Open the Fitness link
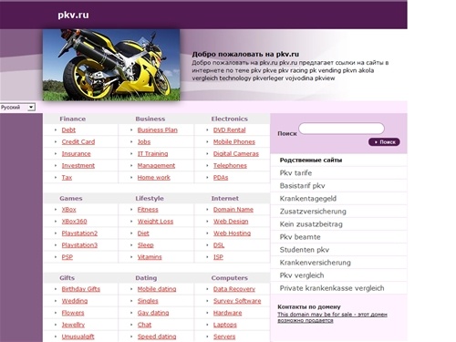The width and height of the screenshot is (456, 342). click(148, 209)
